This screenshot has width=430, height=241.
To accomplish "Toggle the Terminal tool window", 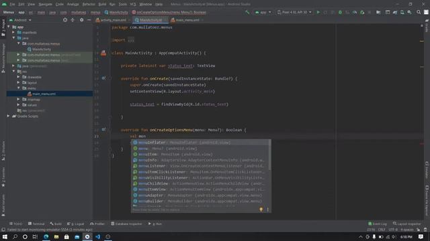I will pos(36,224).
